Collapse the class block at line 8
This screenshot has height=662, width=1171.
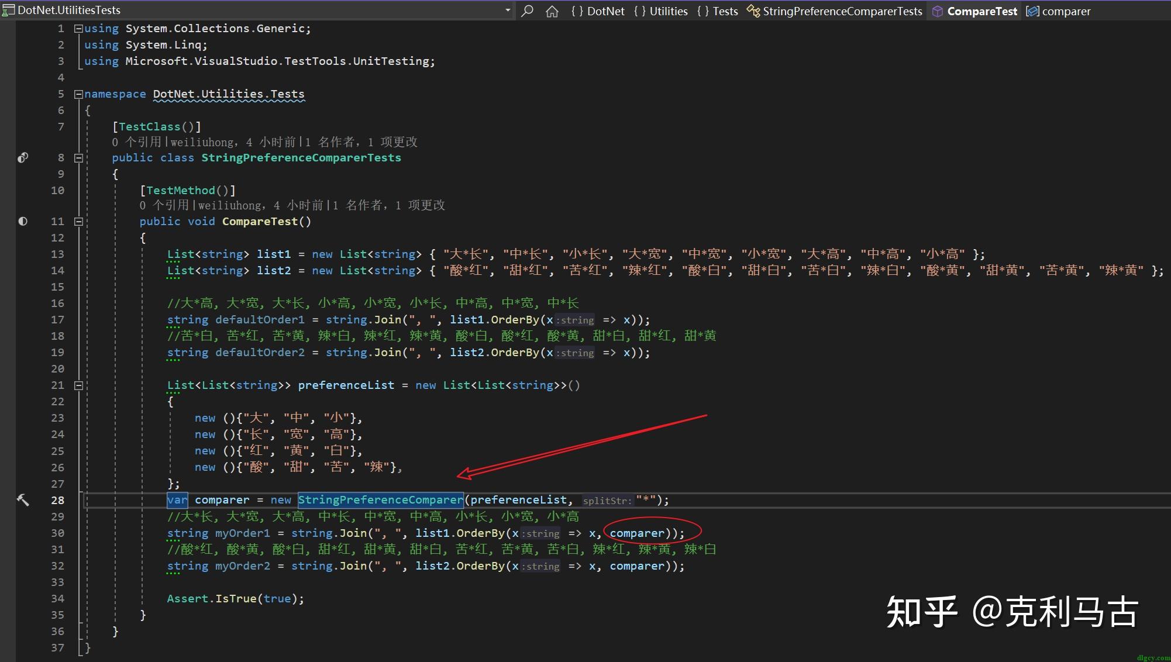click(78, 157)
